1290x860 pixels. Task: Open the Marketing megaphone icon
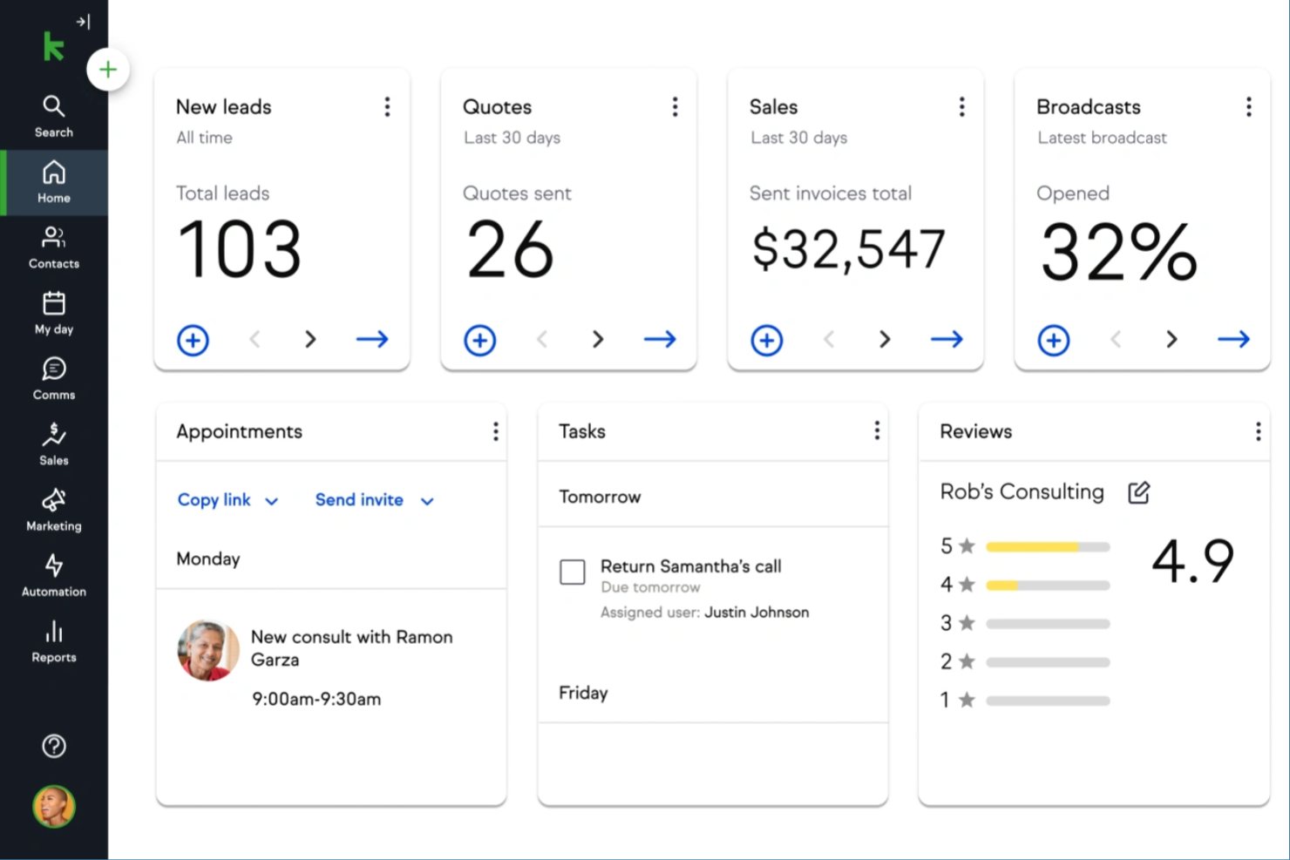(x=54, y=510)
